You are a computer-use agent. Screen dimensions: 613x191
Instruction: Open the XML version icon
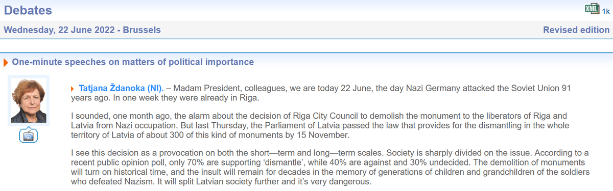tap(592, 9)
